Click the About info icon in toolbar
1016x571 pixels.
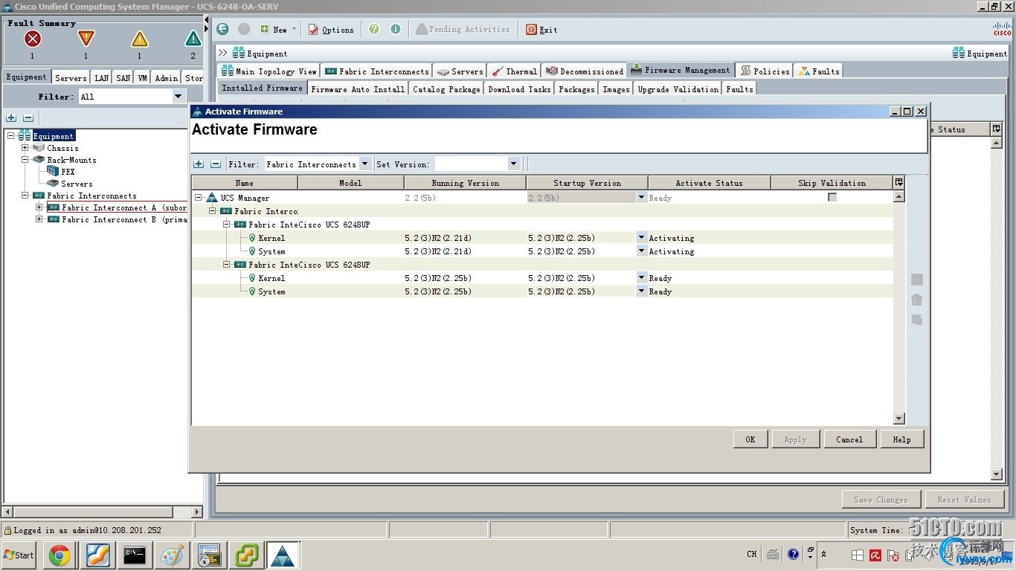tap(396, 29)
